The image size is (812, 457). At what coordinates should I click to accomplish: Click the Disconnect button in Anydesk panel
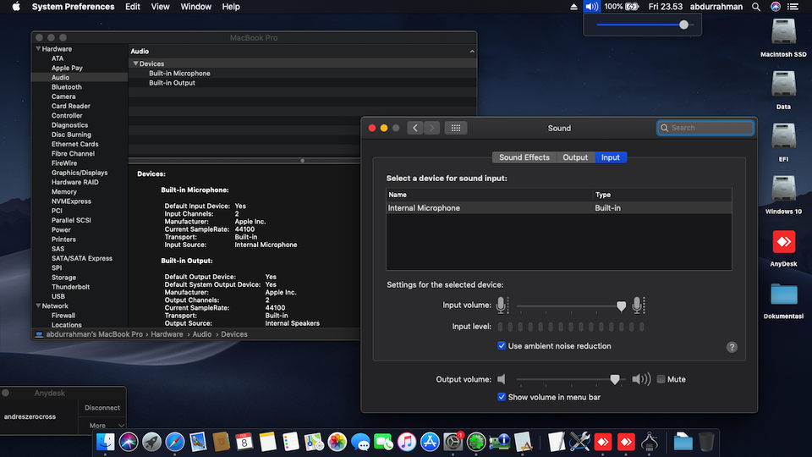102,408
